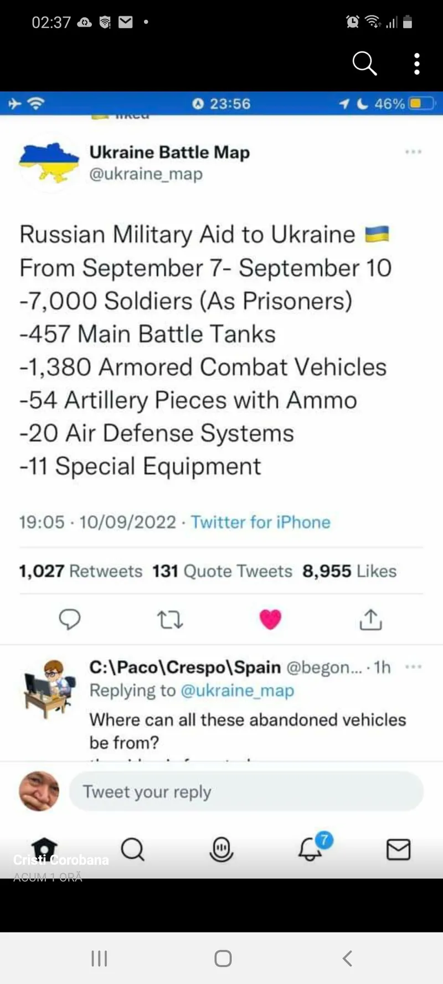Type in the Tweet your reply field
This screenshot has height=984, width=443.
(x=246, y=791)
